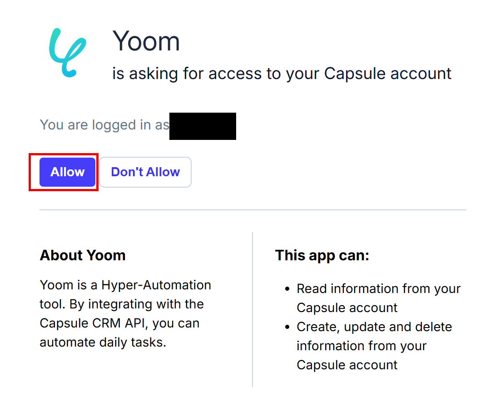This screenshot has width=485, height=397.
Task: Decline access with Don't Allow
Action: pos(145,172)
